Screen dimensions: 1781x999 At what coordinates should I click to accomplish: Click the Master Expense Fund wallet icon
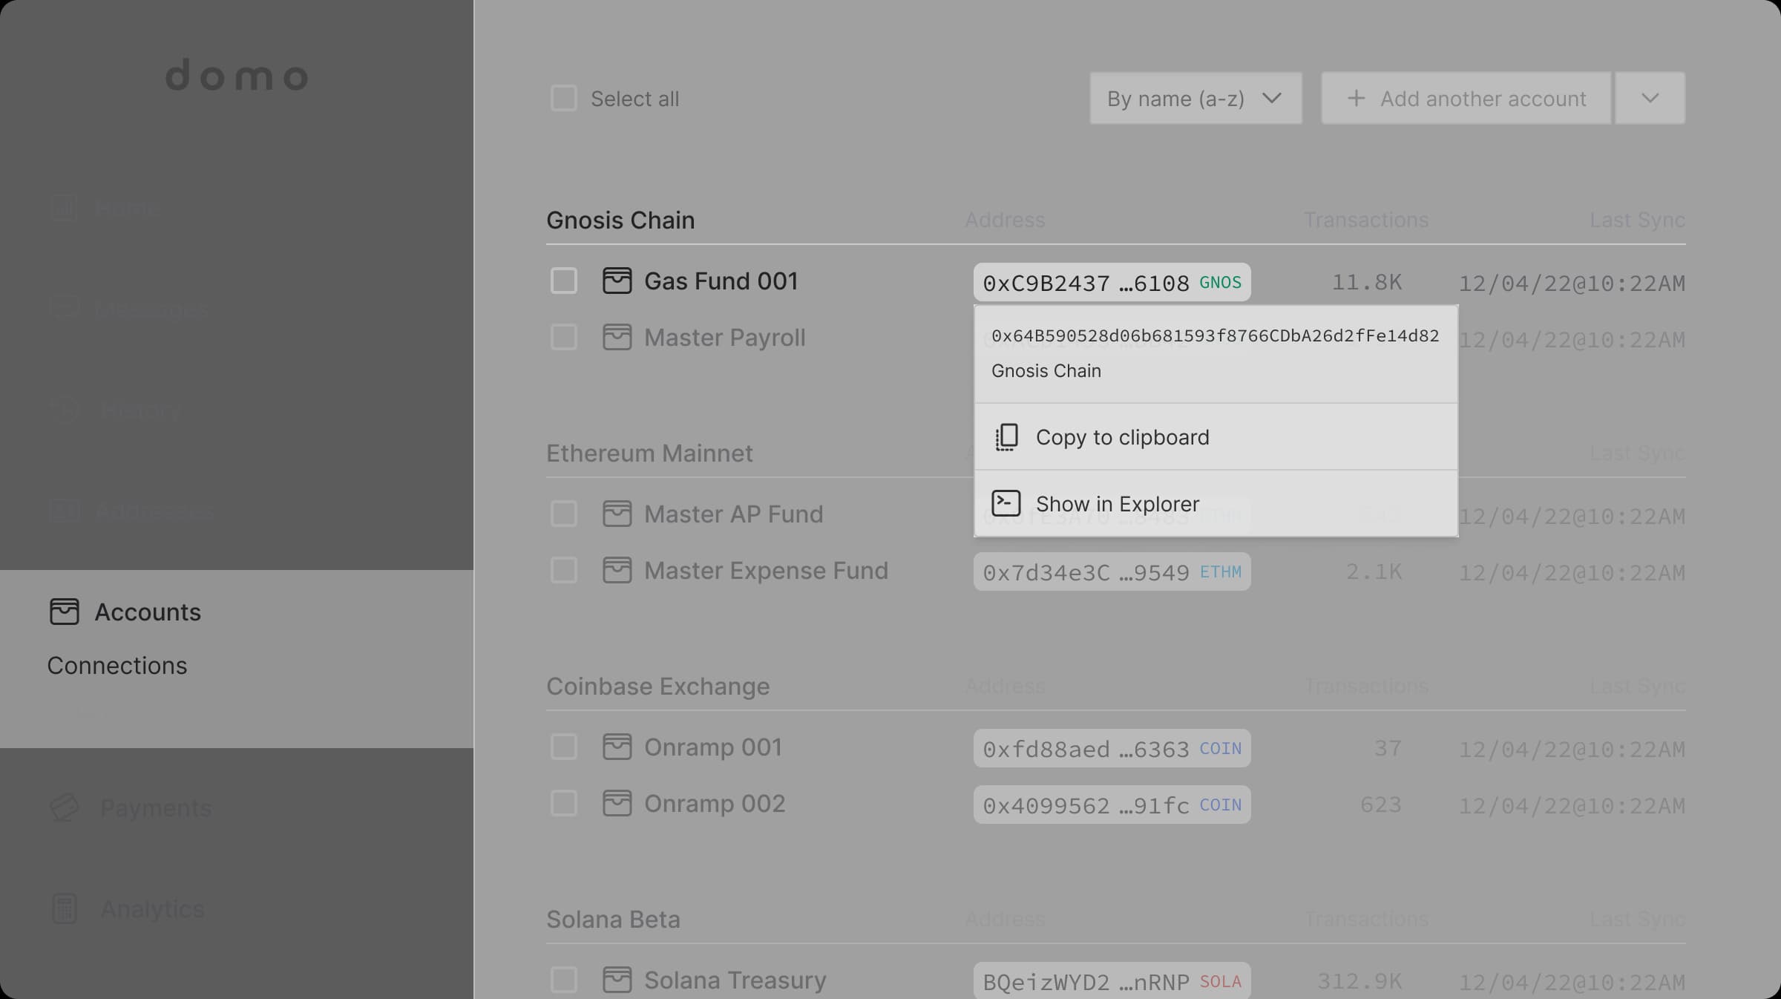tap(615, 571)
